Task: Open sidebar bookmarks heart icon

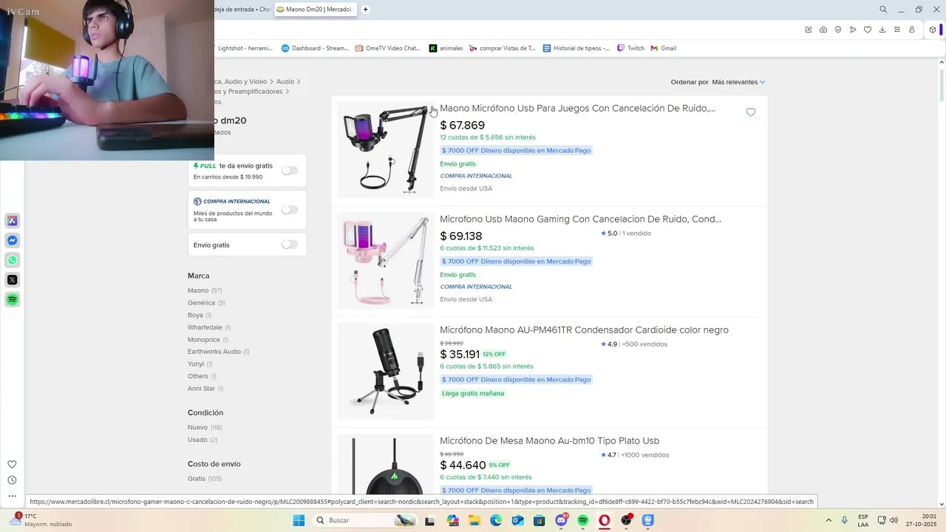Action: (12, 464)
